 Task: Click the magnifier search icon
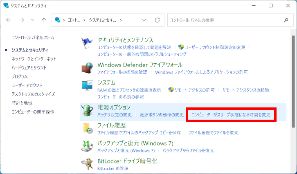286,20
